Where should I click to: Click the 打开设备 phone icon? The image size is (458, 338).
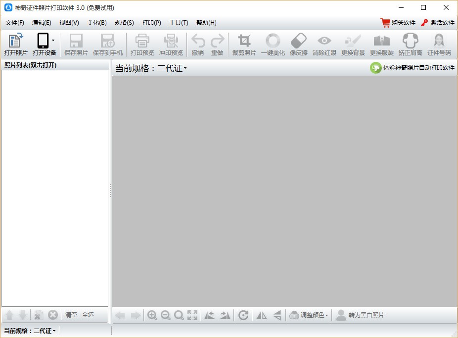[x=43, y=41]
